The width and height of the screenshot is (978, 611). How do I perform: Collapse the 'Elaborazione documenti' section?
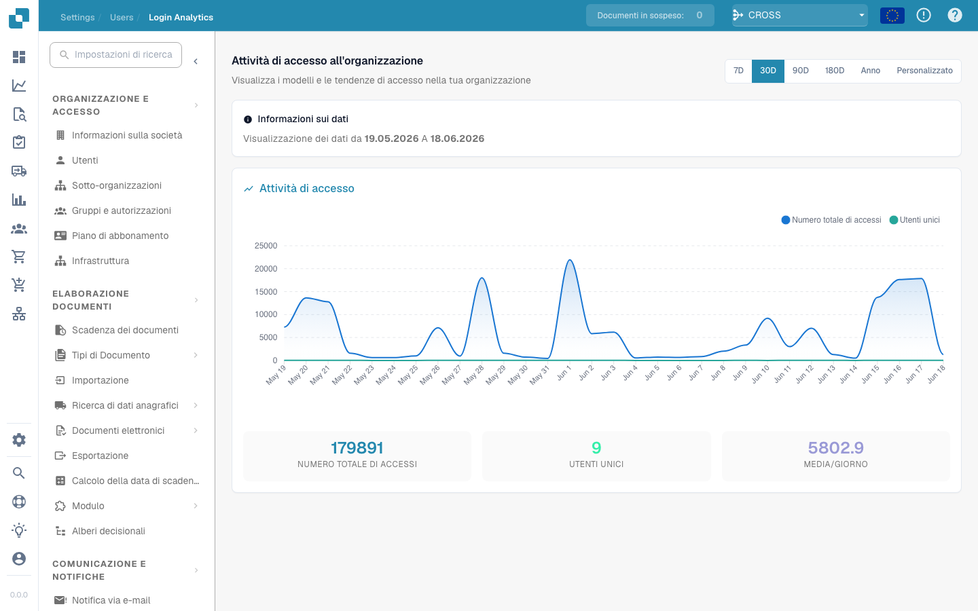(x=196, y=300)
